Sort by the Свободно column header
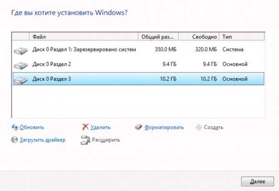The height and width of the screenshot is (191, 279). (199, 37)
